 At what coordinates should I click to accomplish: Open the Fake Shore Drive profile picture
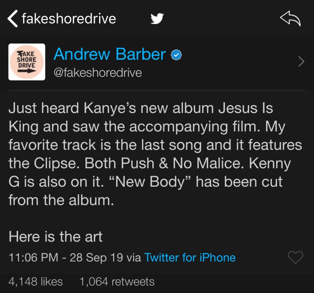(27, 62)
